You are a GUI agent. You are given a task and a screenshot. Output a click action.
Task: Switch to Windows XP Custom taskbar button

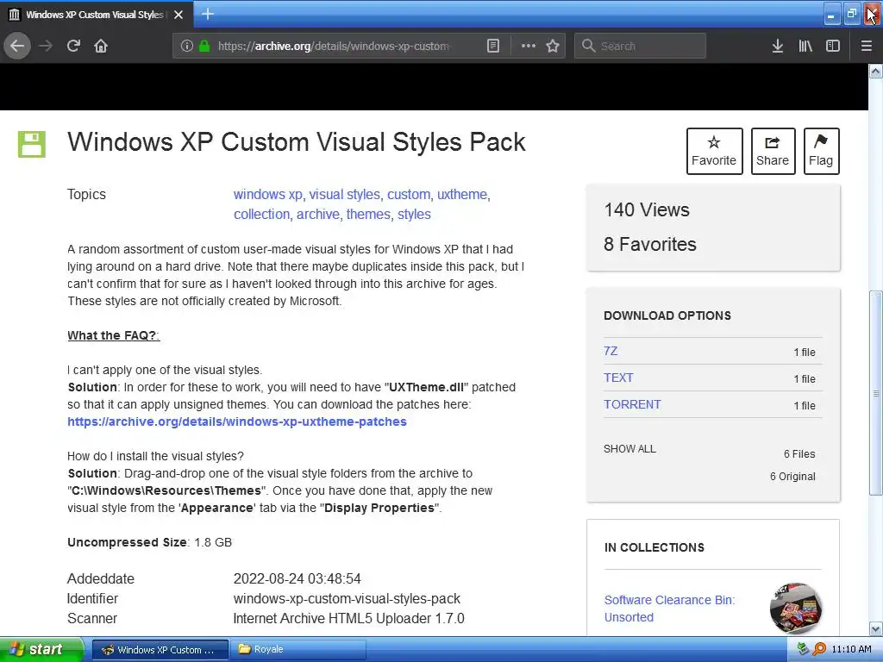[160, 650]
